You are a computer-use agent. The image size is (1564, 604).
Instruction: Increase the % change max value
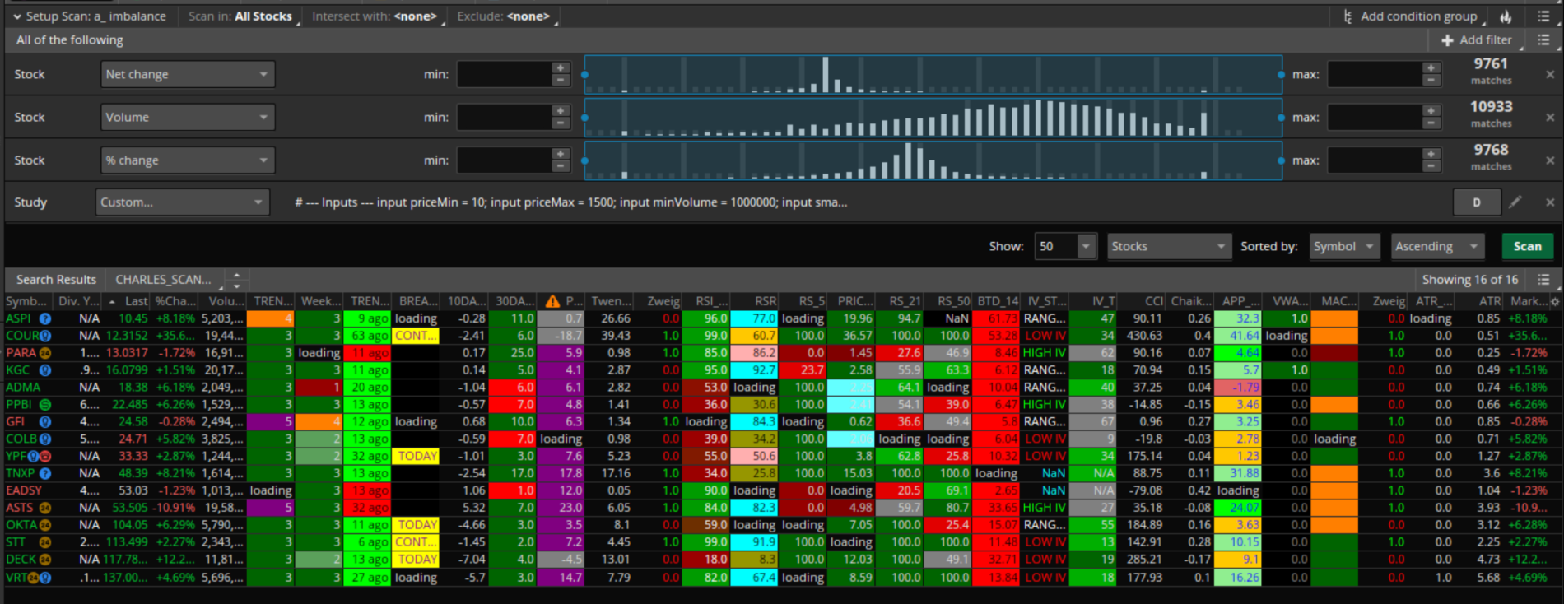[x=1431, y=154]
